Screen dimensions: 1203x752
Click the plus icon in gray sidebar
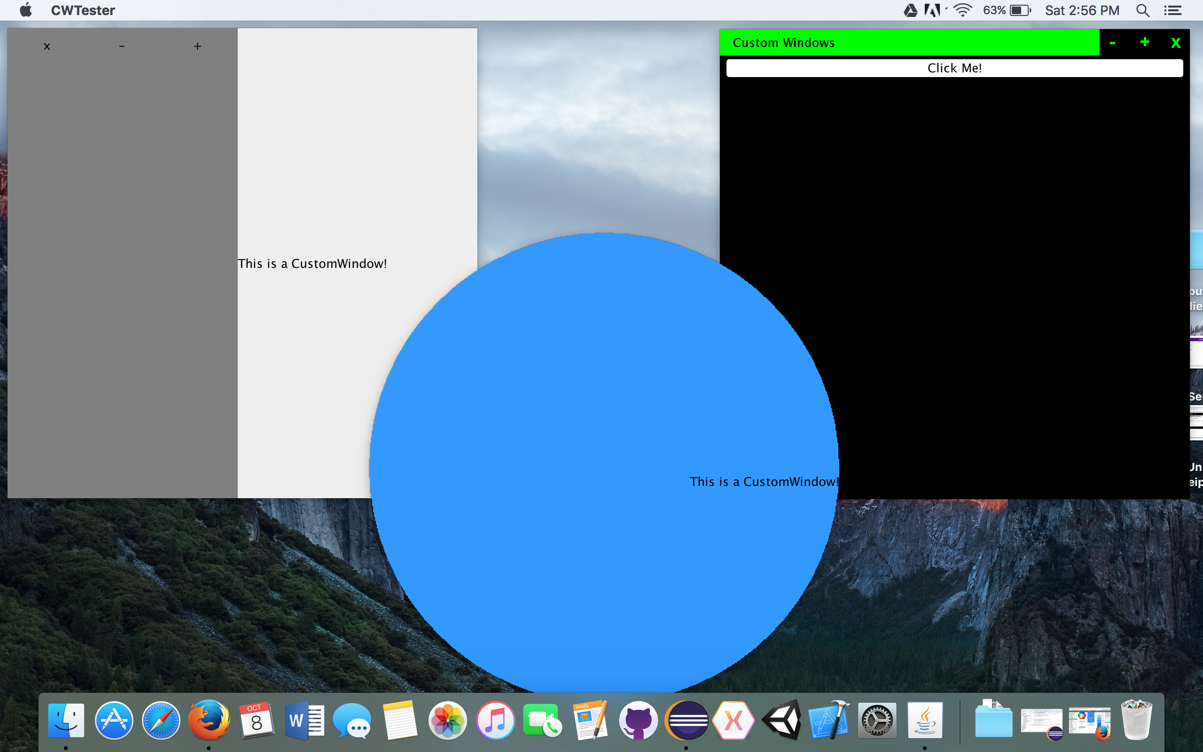[x=197, y=46]
